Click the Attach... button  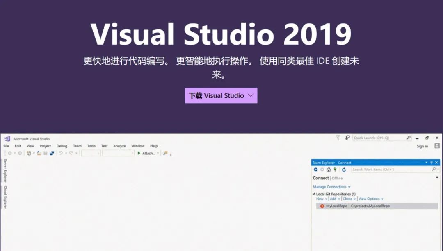[x=148, y=153]
